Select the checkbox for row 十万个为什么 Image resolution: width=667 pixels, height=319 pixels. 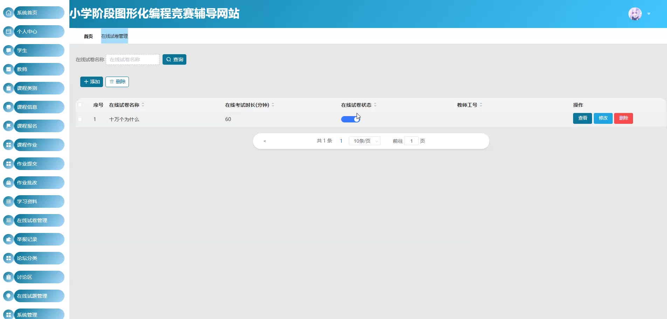pos(80,119)
